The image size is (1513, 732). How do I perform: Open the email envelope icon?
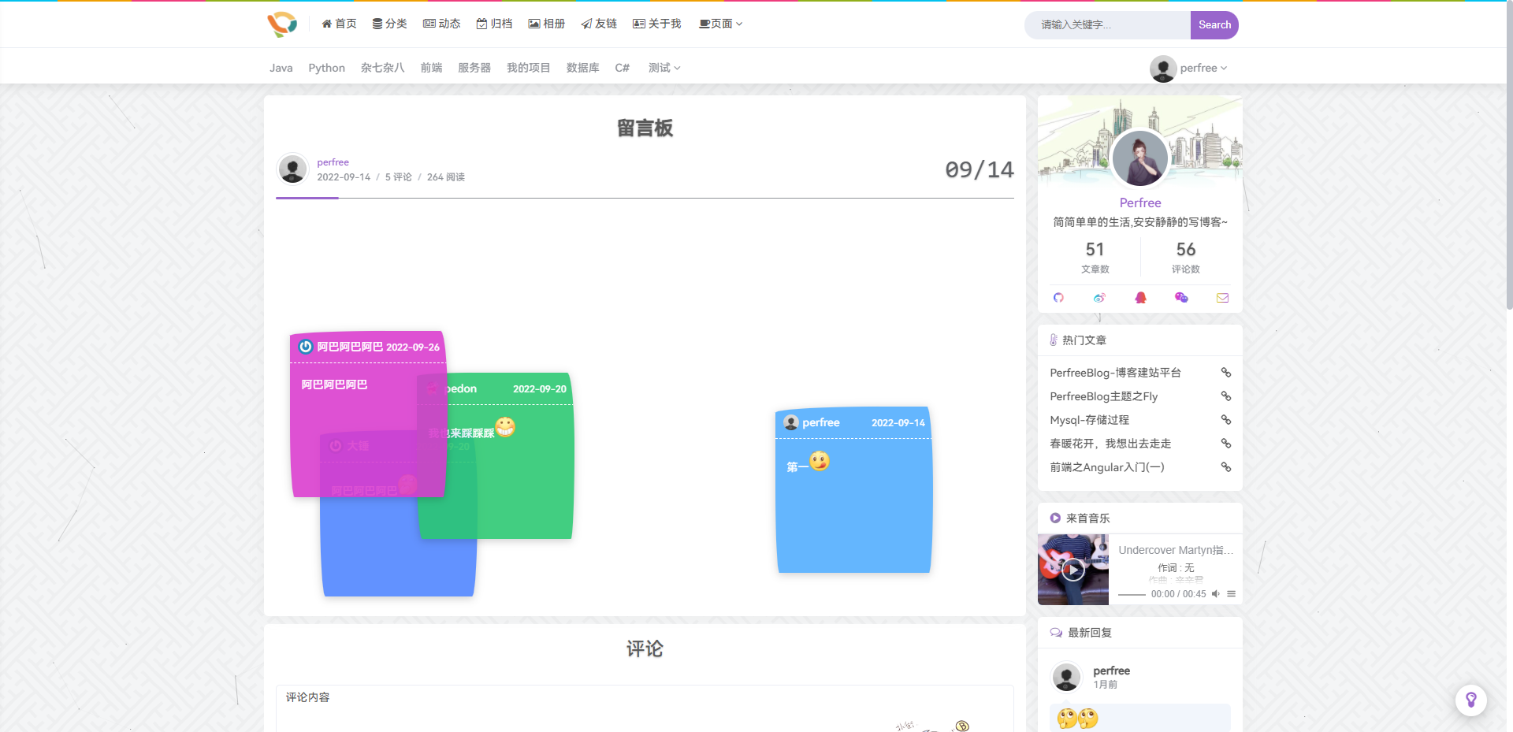pos(1222,298)
